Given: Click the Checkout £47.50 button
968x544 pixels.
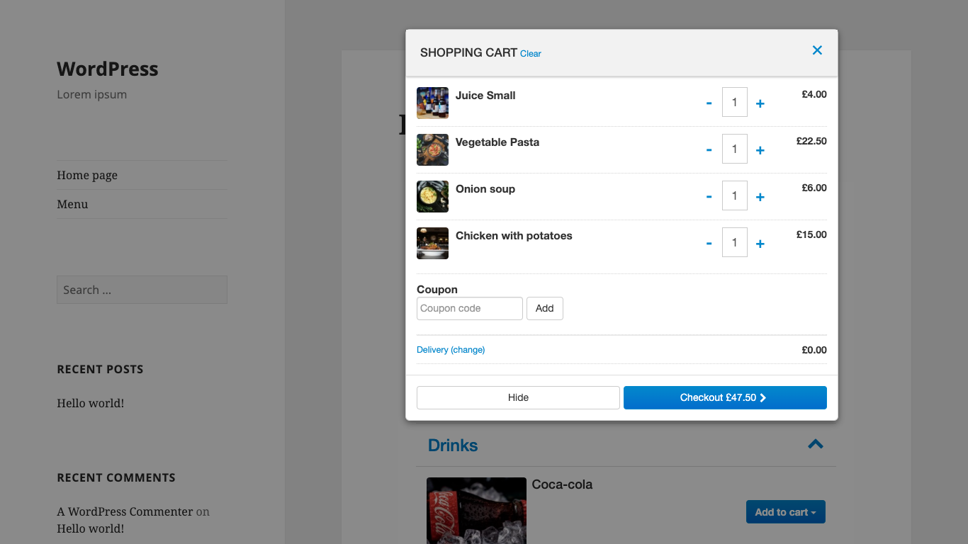Looking at the screenshot, I should coord(725,397).
